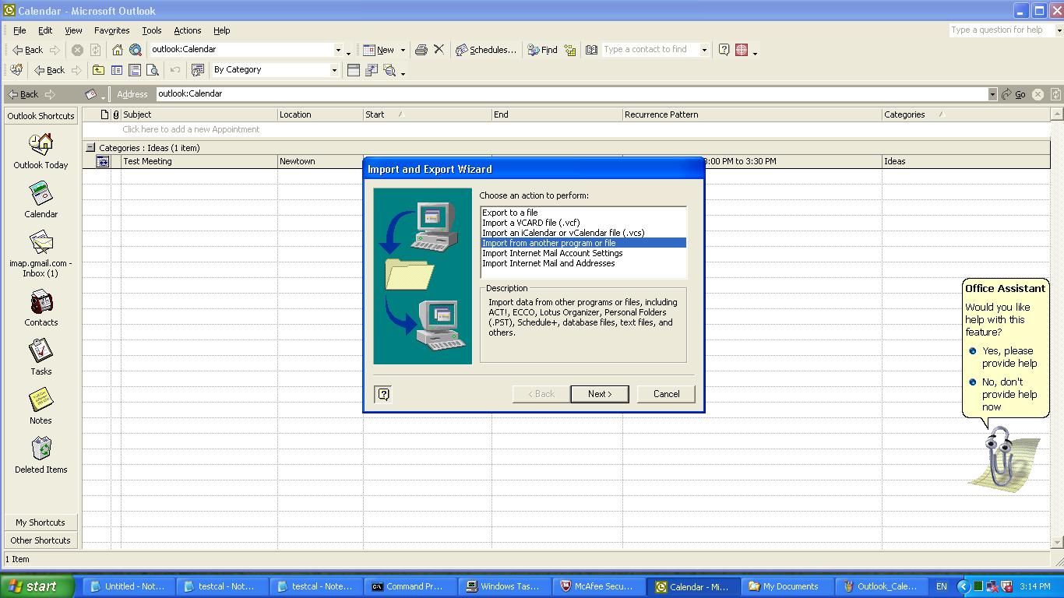Open the Tools menu

point(151,30)
